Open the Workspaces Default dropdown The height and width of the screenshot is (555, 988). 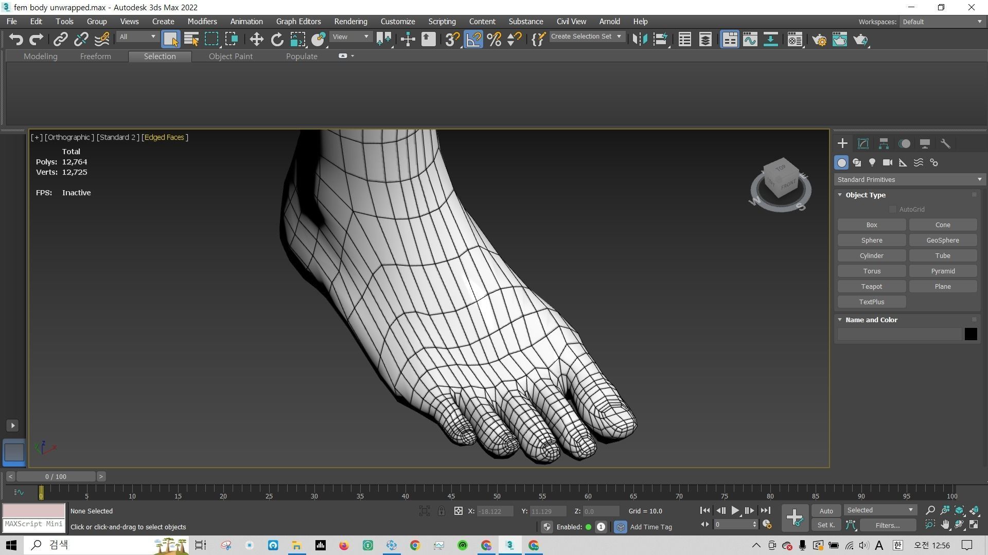(x=942, y=22)
